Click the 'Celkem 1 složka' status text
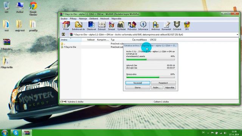 pyautogui.click(x=161, y=102)
